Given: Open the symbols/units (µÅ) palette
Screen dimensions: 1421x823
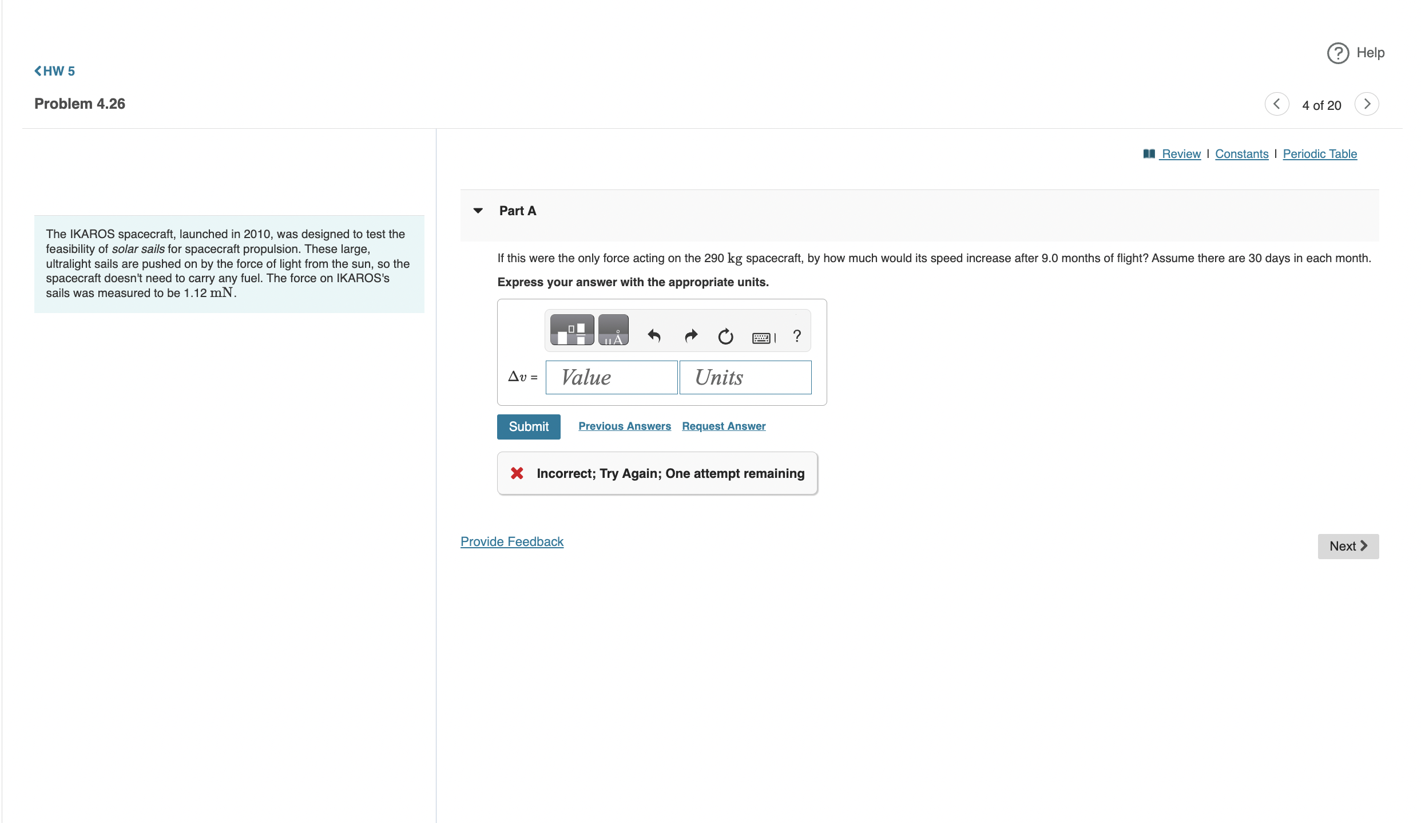Looking at the screenshot, I should point(613,330).
